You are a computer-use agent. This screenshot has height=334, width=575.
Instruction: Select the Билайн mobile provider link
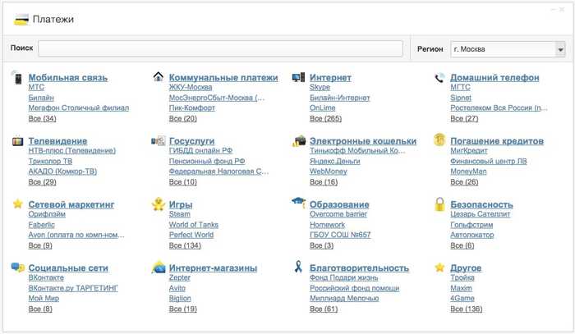pyautogui.click(x=41, y=98)
